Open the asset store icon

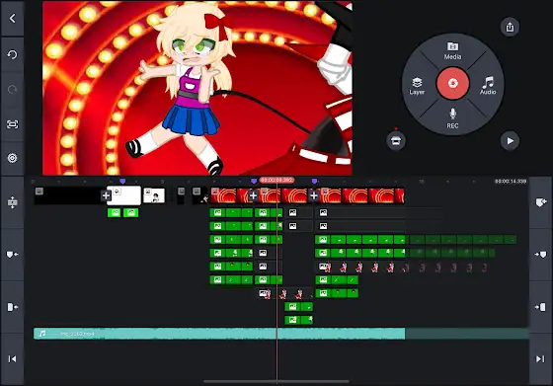pos(396,140)
